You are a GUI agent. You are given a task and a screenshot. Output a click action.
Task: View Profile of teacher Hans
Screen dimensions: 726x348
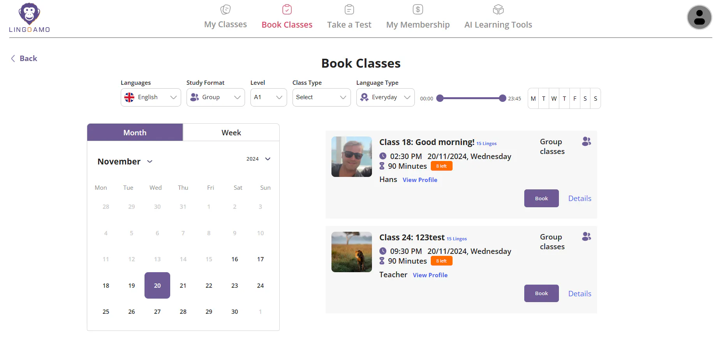point(420,180)
